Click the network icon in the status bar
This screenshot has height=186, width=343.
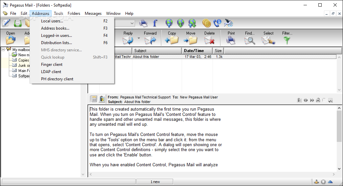point(316,182)
